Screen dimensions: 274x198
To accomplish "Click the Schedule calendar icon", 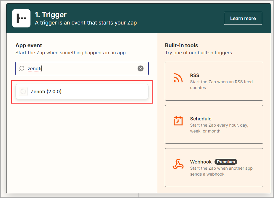I will pos(178,121).
